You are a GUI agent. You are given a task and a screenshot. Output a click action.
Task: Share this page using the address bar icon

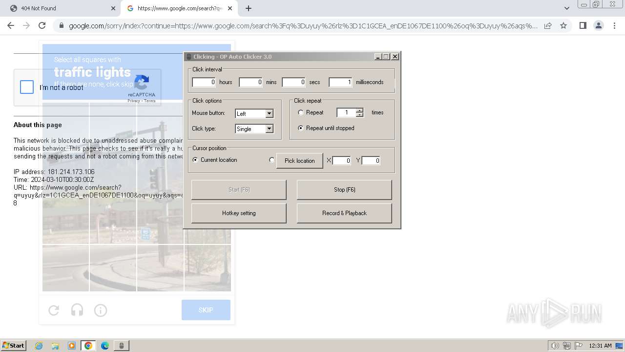pyautogui.click(x=548, y=25)
